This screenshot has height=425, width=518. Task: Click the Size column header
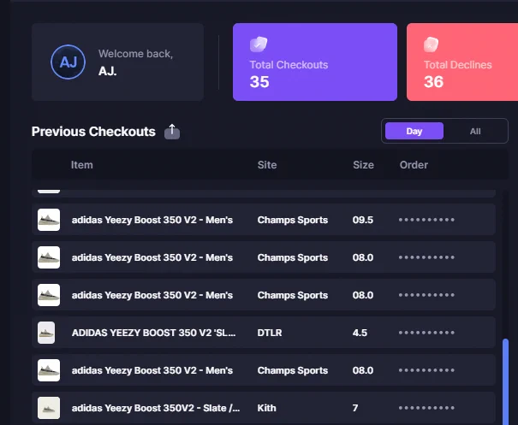tap(363, 165)
